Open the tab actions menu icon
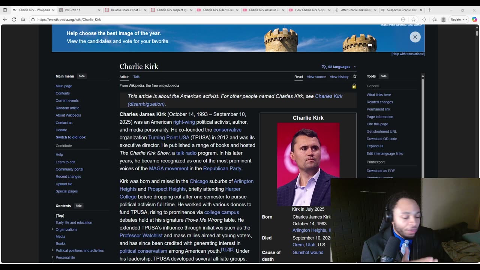 pyautogui.click(x=5, y=10)
